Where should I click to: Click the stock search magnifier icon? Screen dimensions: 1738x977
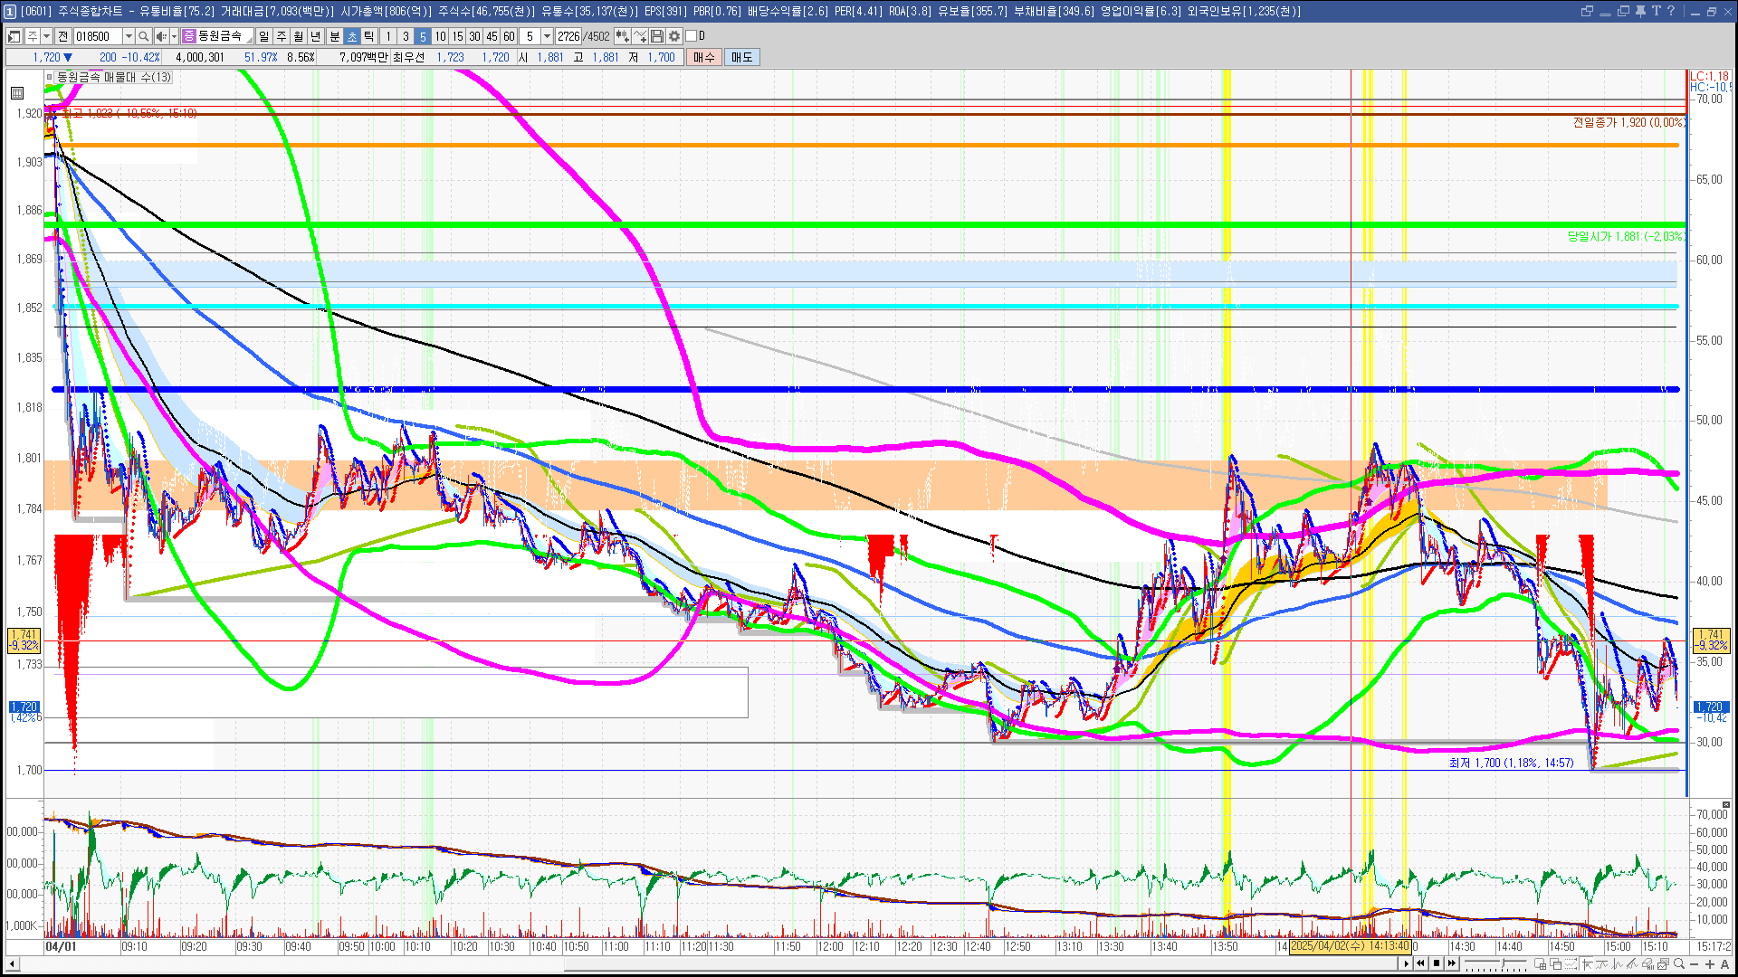[x=143, y=36]
